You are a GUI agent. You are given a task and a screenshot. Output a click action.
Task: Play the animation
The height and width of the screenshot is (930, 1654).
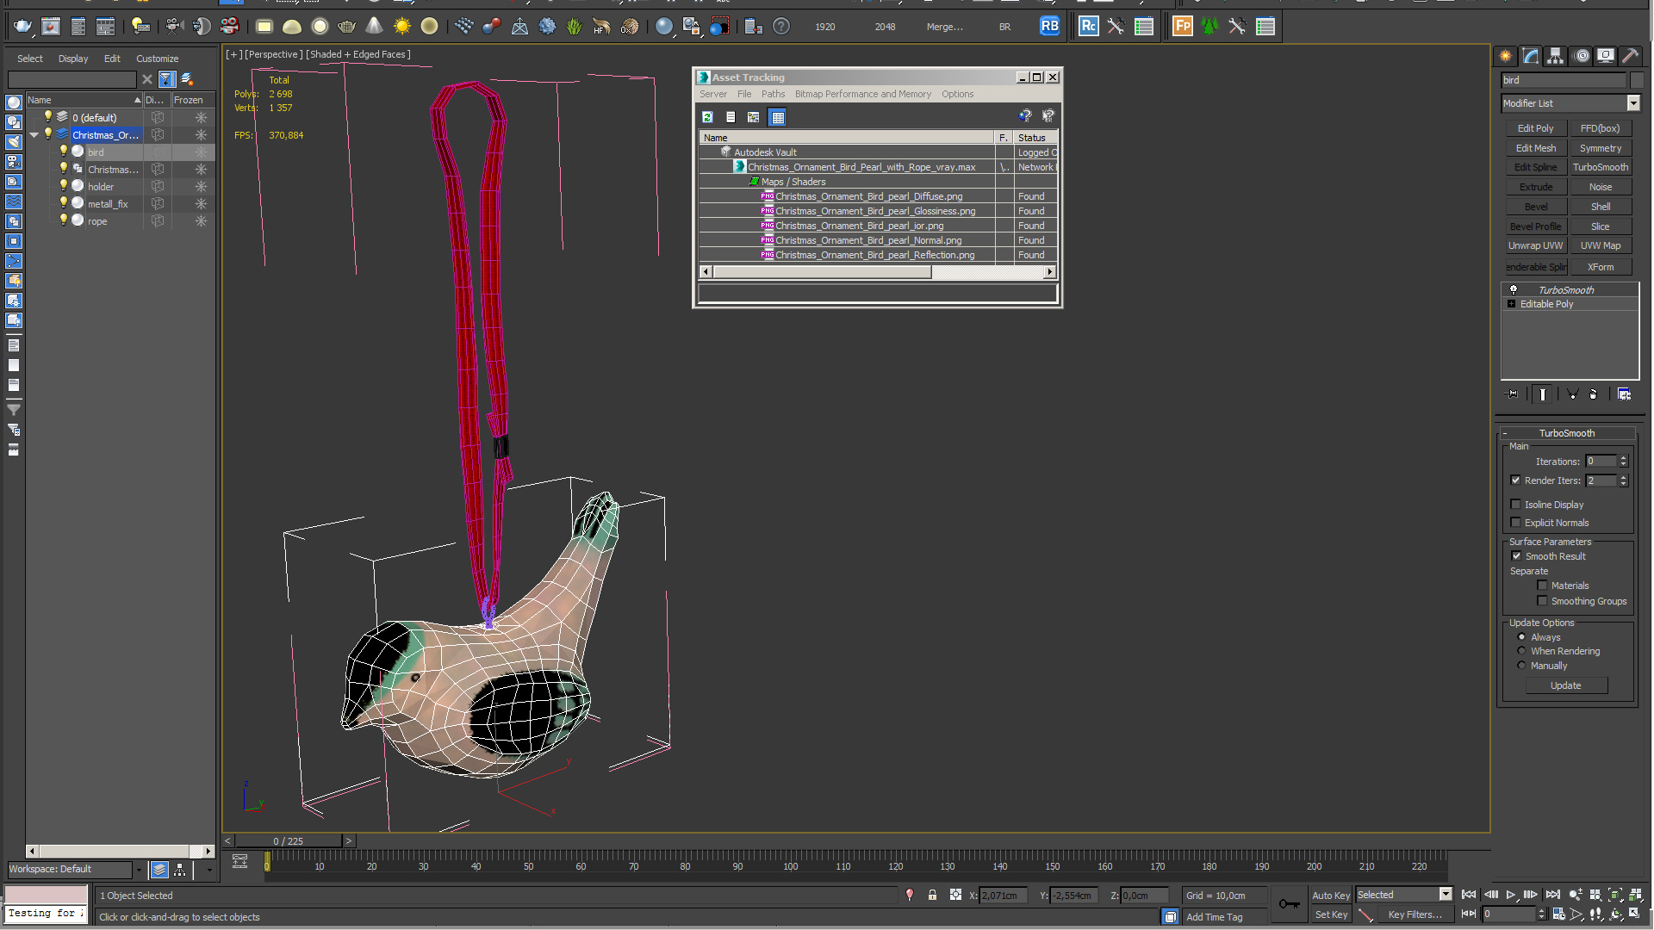click(1511, 896)
